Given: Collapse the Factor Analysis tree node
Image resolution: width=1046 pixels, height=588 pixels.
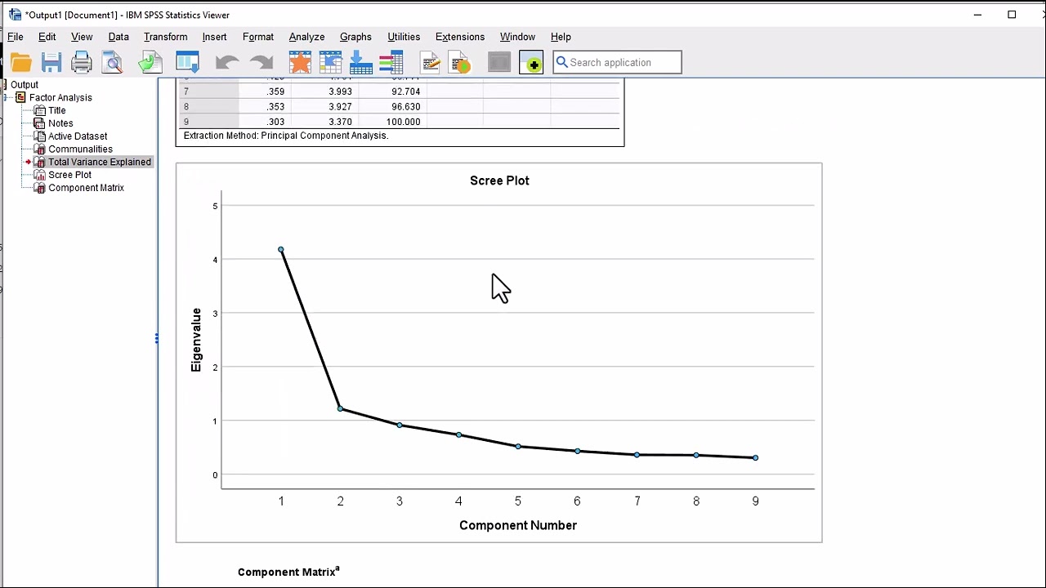Looking at the screenshot, I should pos(7,98).
